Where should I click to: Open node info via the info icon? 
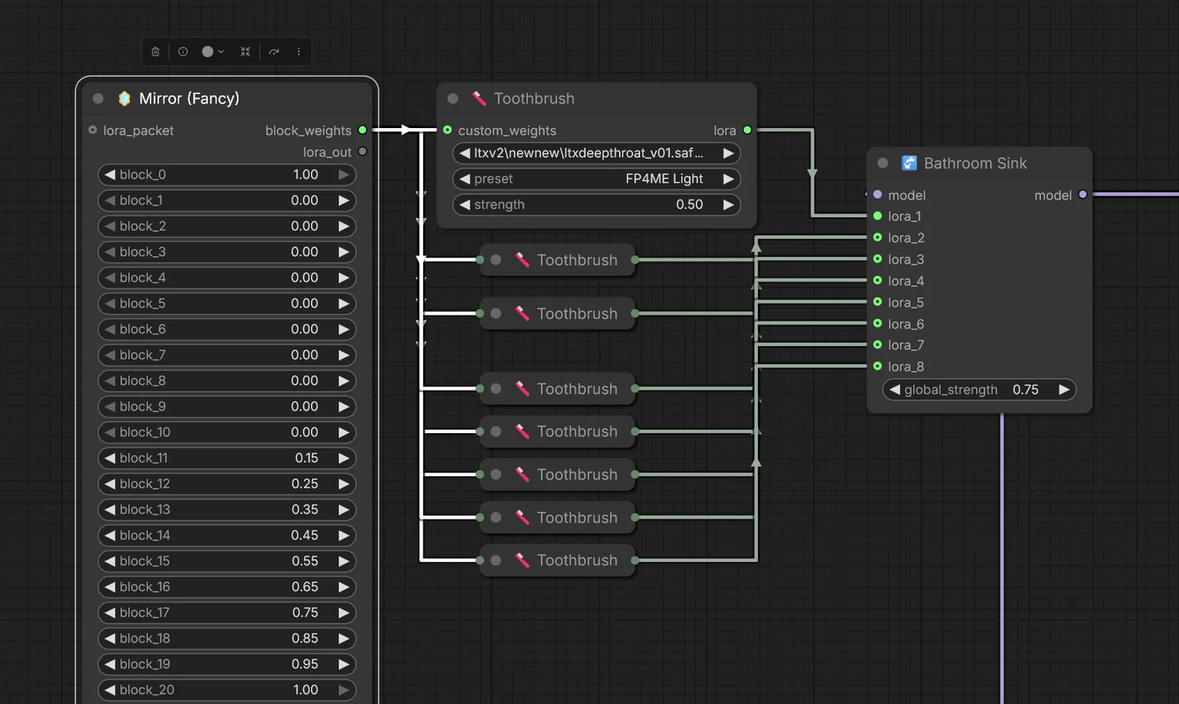pos(183,51)
